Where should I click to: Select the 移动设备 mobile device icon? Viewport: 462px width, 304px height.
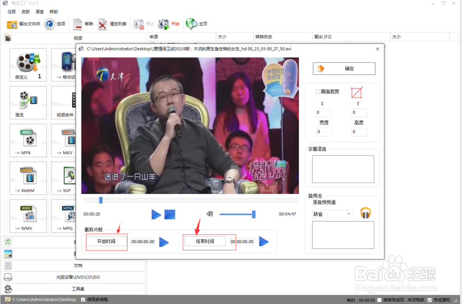[64, 65]
